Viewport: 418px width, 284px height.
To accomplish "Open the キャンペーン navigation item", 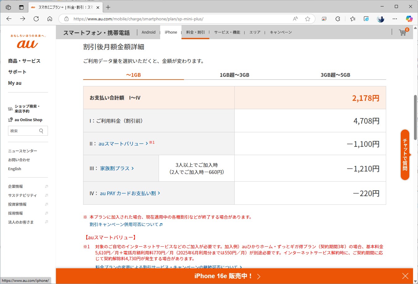I will tap(281, 32).
